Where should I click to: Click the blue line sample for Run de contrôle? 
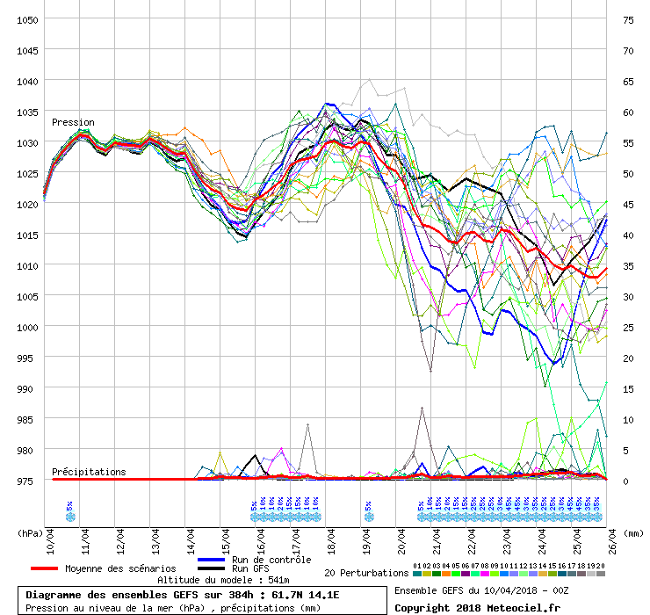(212, 560)
